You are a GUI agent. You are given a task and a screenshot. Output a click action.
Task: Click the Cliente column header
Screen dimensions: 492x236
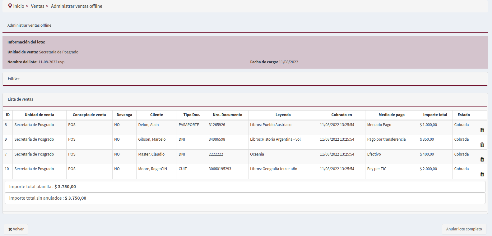pos(156,115)
